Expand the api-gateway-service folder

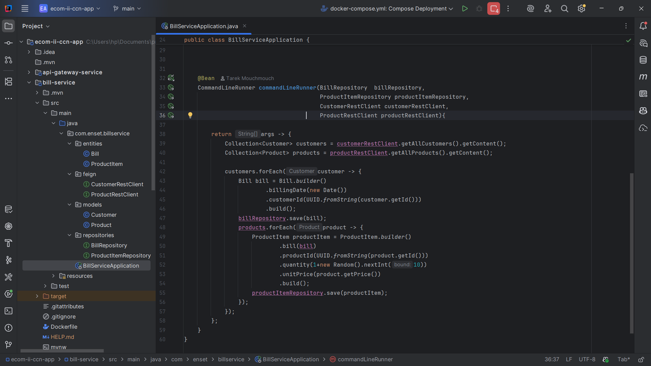point(29,72)
